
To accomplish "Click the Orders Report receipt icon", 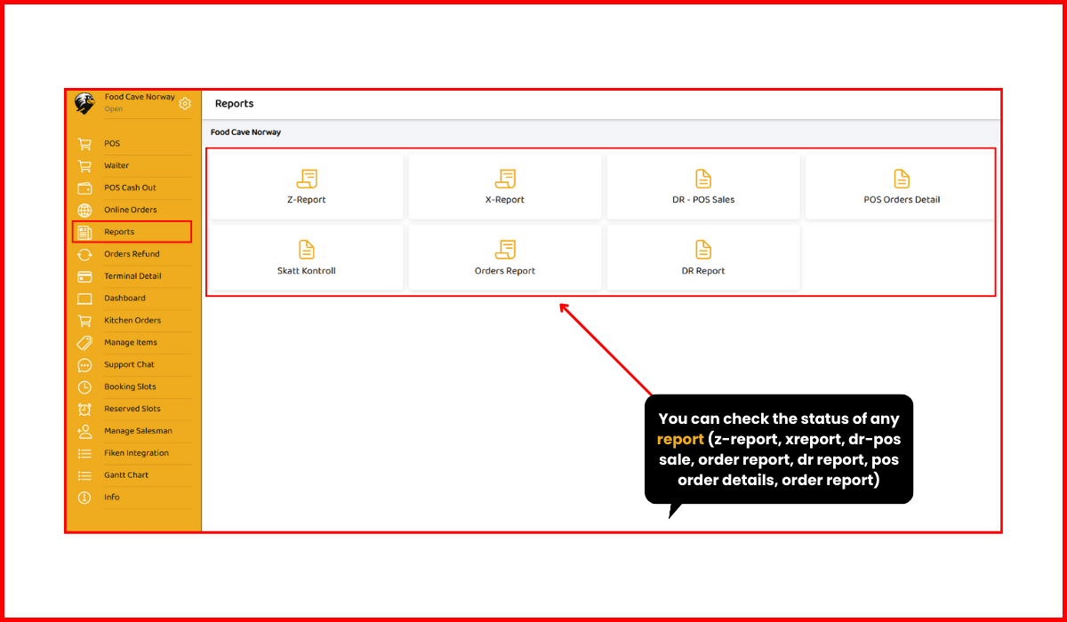I will pyautogui.click(x=505, y=250).
